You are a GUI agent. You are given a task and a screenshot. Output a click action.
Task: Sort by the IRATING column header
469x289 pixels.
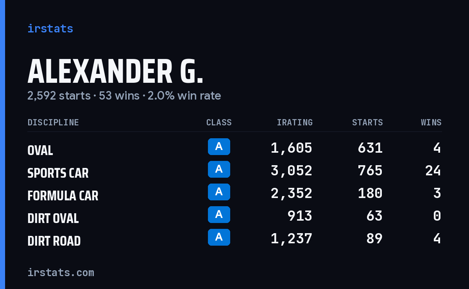295,123
